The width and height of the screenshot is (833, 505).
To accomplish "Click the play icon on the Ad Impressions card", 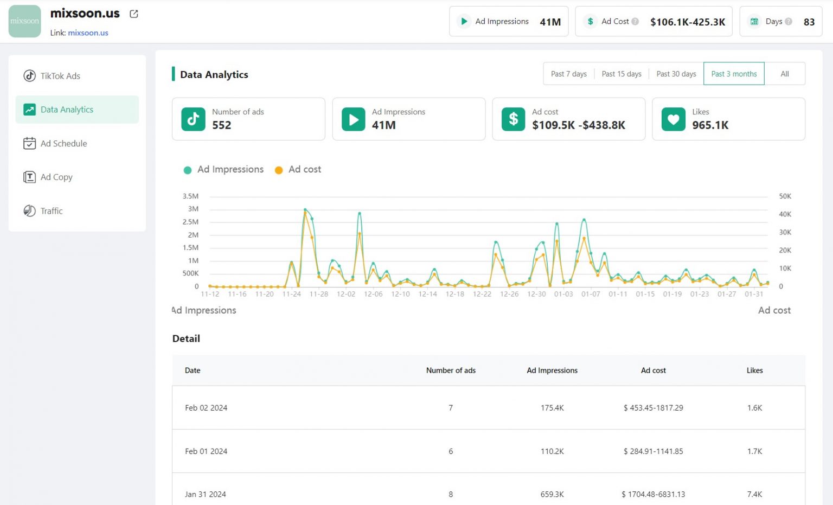I will [x=353, y=119].
